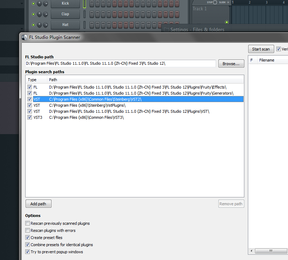Start the plugin scan
This screenshot has width=288, height=260.
pyautogui.click(x=261, y=49)
